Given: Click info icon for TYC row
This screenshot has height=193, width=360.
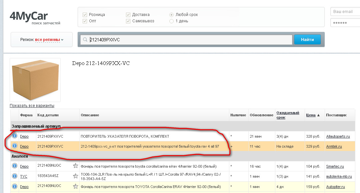Looking at the screenshot, I should [15, 176].
